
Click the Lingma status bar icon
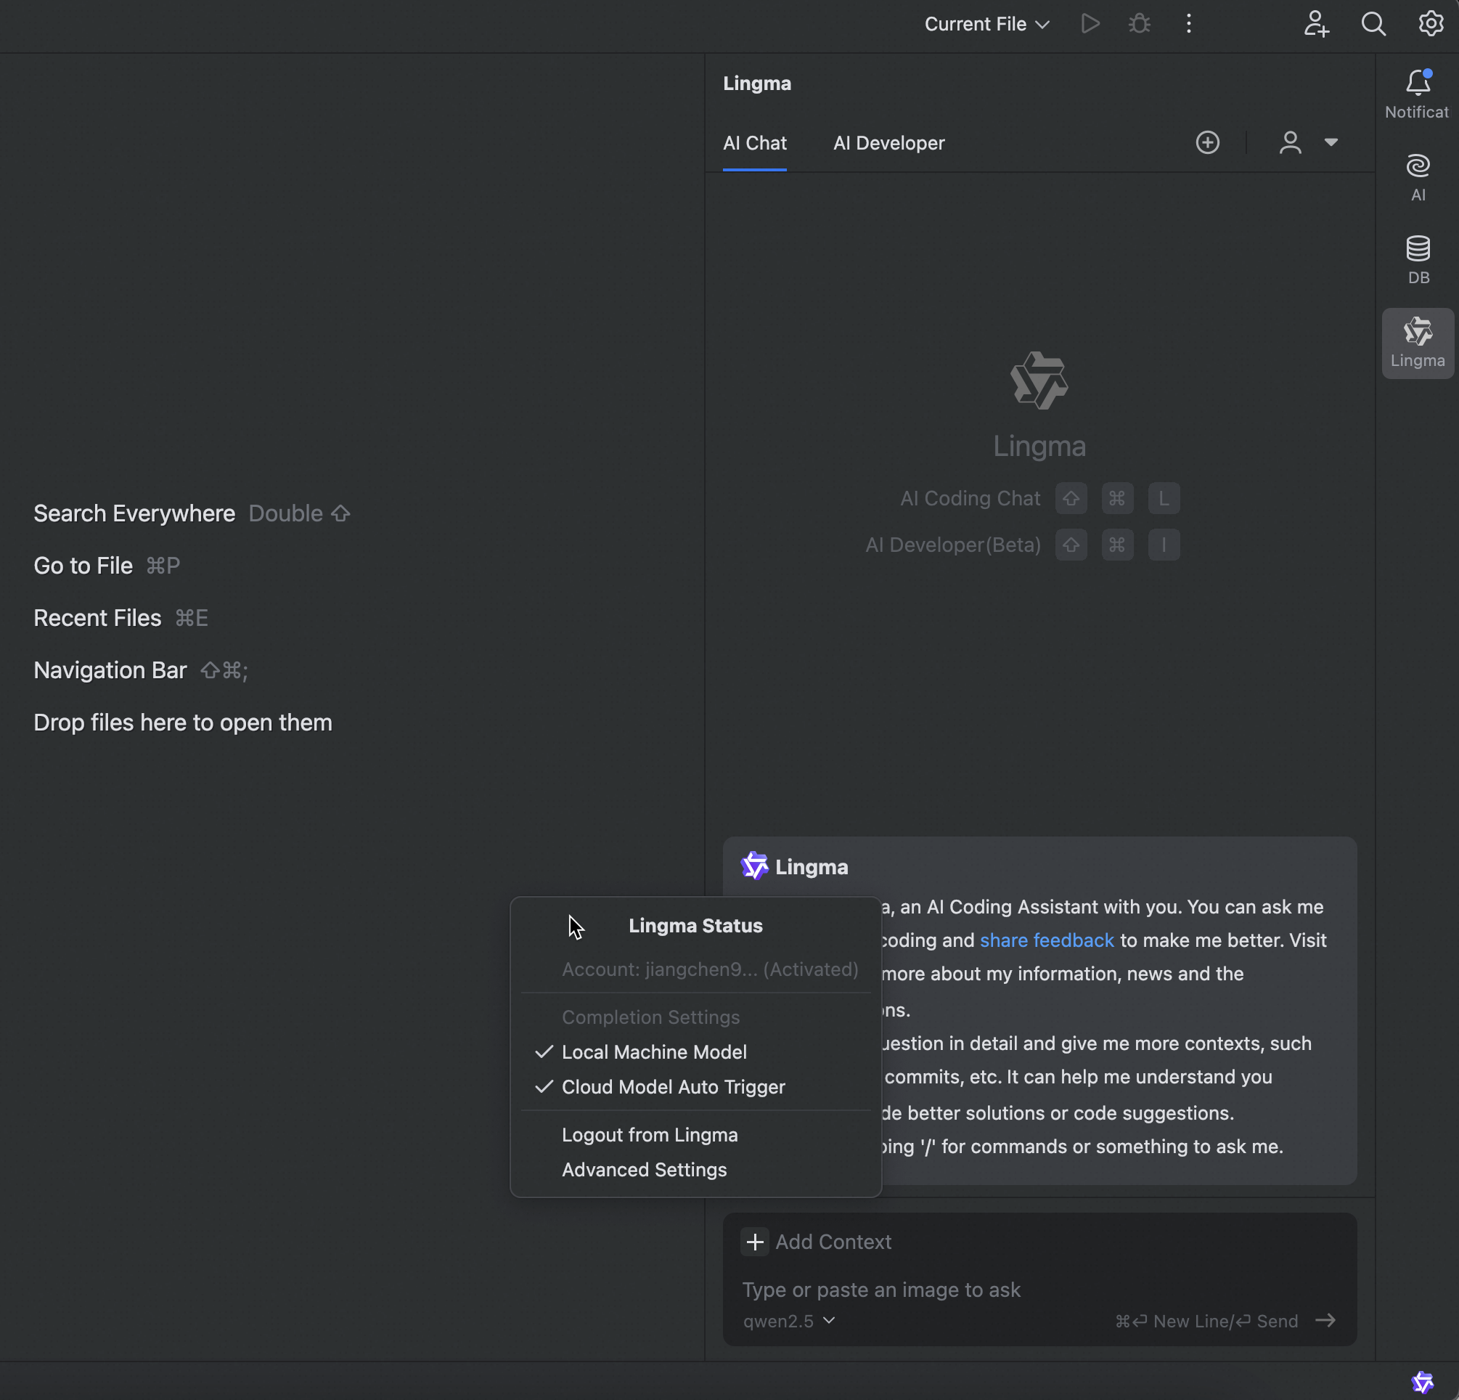pyautogui.click(x=1423, y=1381)
